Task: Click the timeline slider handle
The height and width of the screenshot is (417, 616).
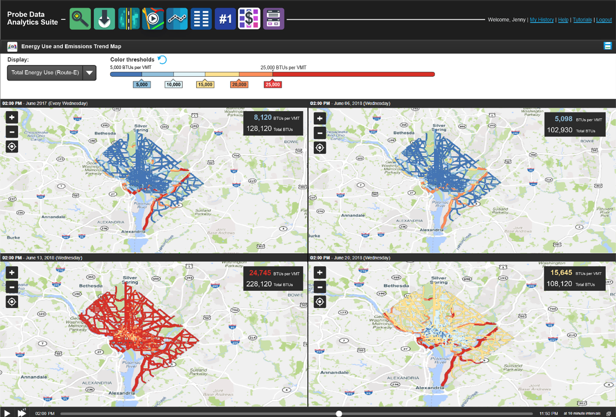Action: pos(339,413)
